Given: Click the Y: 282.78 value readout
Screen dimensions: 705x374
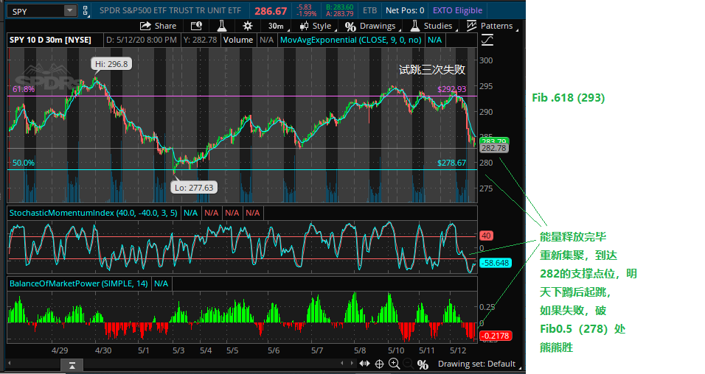Looking at the screenshot, I should tap(201, 40).
